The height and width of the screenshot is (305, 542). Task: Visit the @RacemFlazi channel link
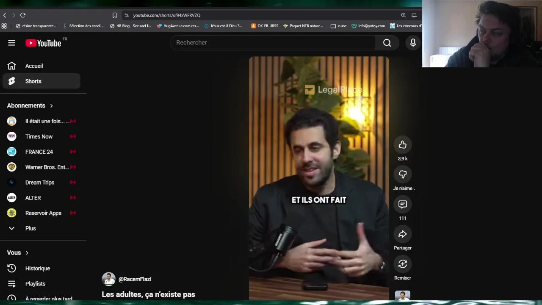click(135, 279)
